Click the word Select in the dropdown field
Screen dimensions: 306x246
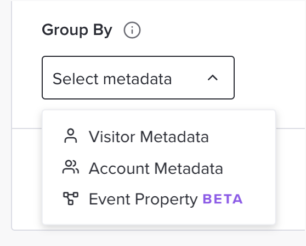click(76, 79)
